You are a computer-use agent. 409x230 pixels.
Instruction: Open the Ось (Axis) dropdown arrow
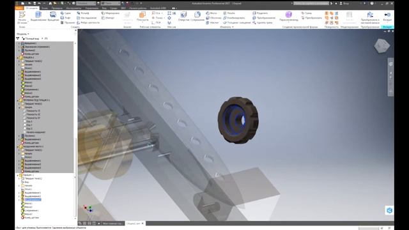[x=162, y=13]
